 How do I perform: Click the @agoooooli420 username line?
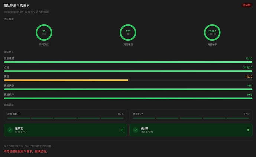26,12
